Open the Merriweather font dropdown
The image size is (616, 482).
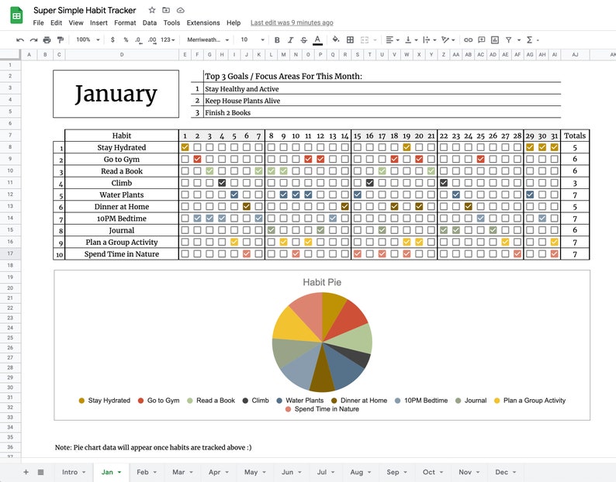point(208,40)
